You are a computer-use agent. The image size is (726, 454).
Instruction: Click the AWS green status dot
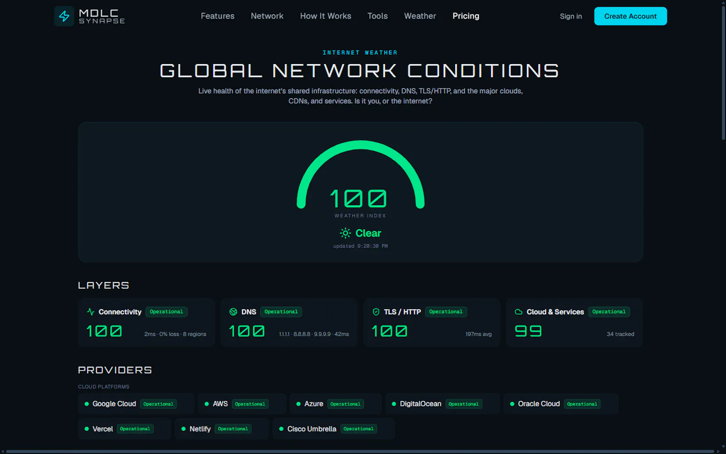[207, 404]
